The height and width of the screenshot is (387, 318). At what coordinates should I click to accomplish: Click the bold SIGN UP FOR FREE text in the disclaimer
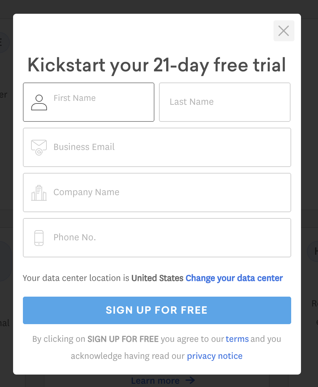click(x=123, y=339)
